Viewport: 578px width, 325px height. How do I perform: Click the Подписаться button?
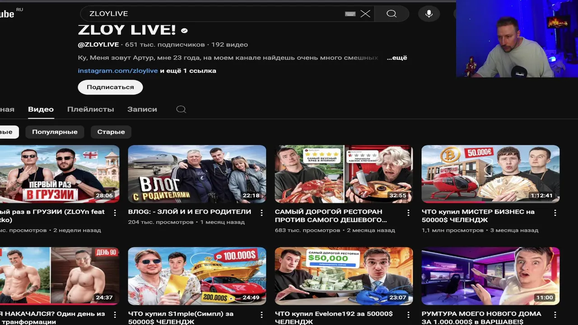tap(110, 87)
